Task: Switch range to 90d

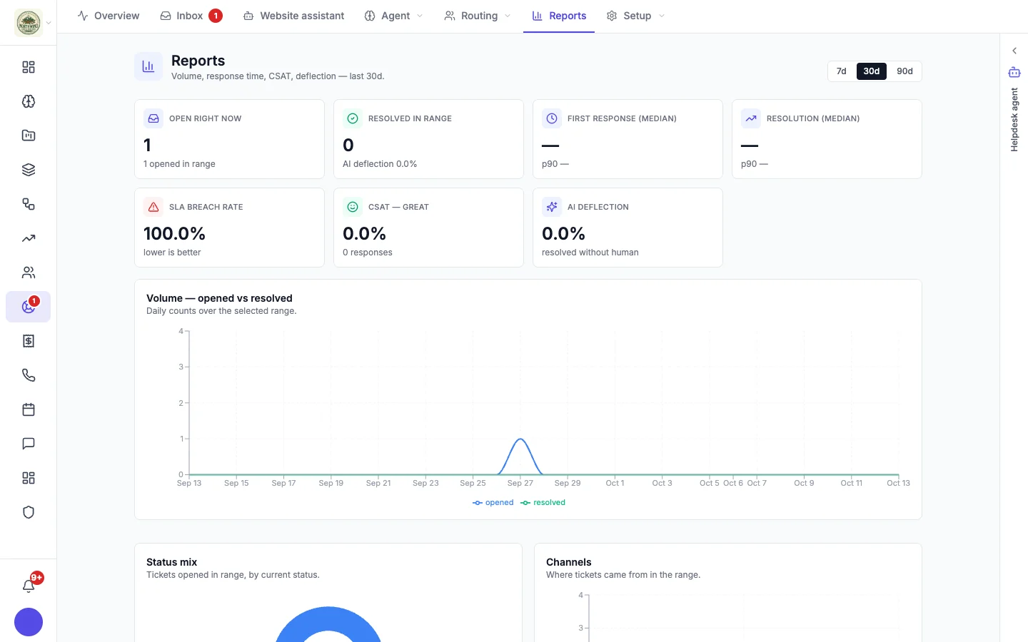Action: (x=904, y=71)
